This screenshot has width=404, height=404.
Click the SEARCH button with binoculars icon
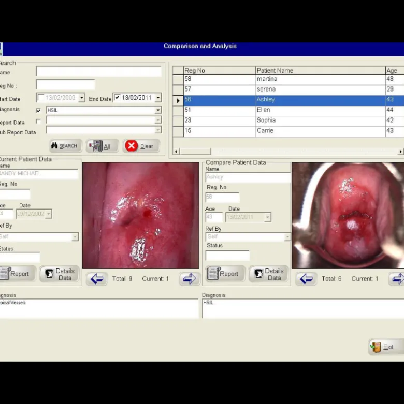tap(66, 146)
